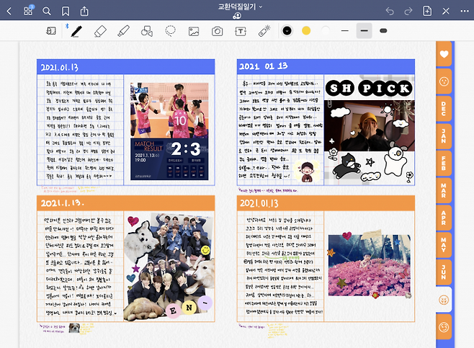This screenshot has width=474, height=348.
Task: Activate the laser pointer tool
Action: coord(264,31)
